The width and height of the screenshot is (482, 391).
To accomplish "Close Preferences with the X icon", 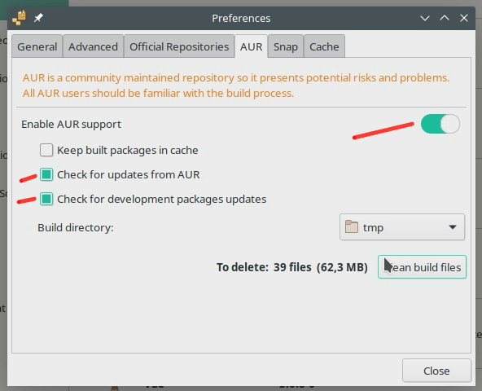I will 464,18.
